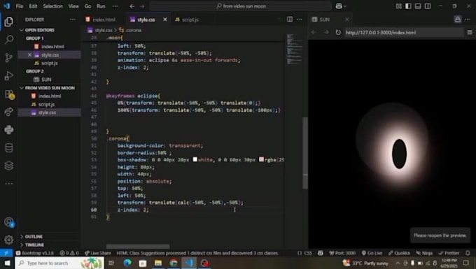Toggle secondary side bar visibility
476x269 pixels.
(x=428, y=6)
